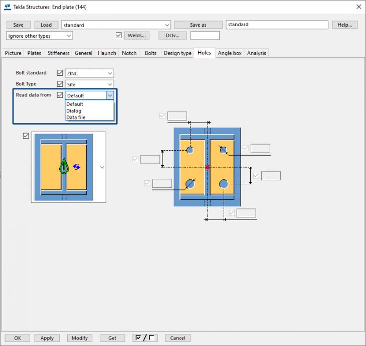Viewport: 366px width, 346px height.
Task: Switch to the Notch tab
Action: [129, 53]
